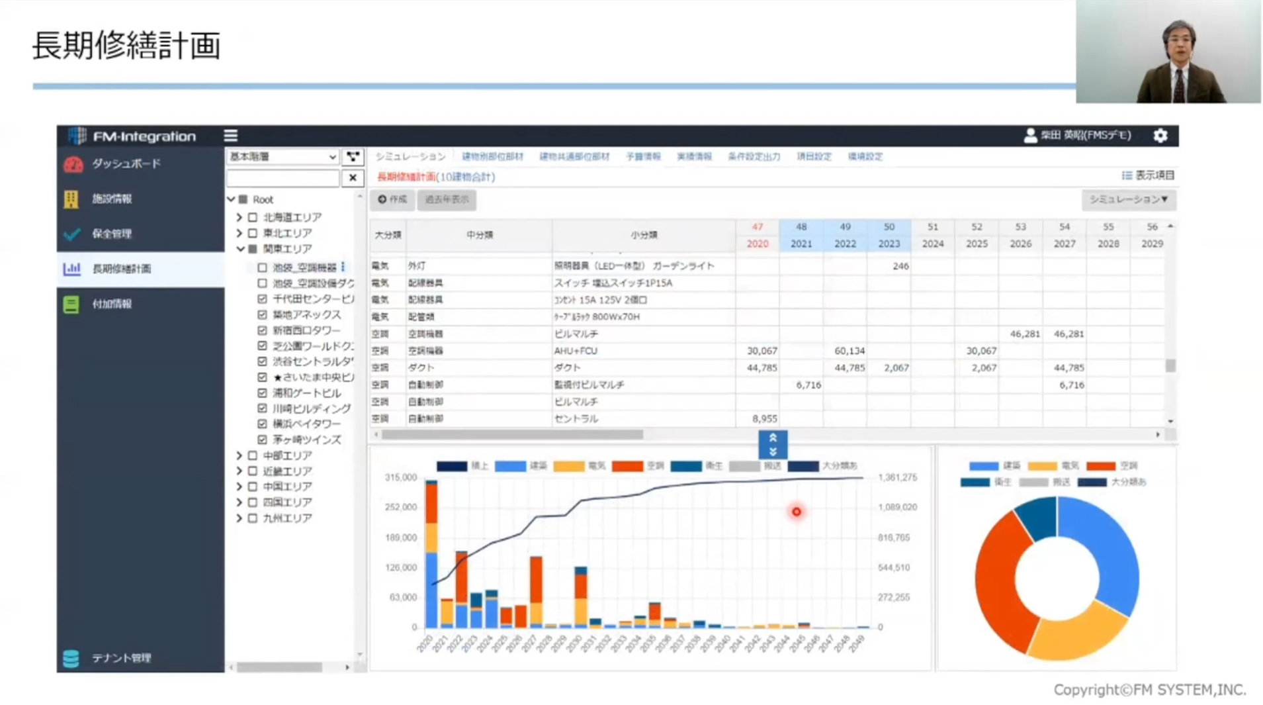
Task: Click the user account icon in header
Action: (x=1029, y=136)
